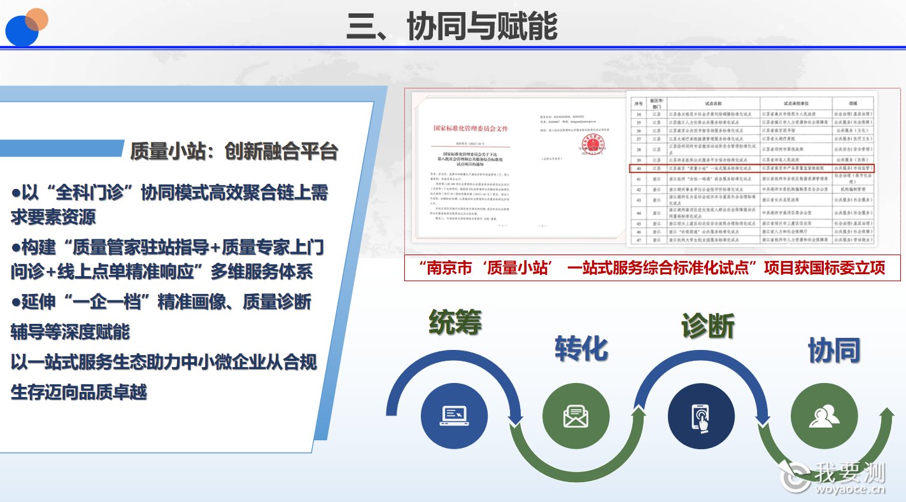
Task: Click the envelope icon under 转化
Action: pyautogui.click(x=576, y=417)
